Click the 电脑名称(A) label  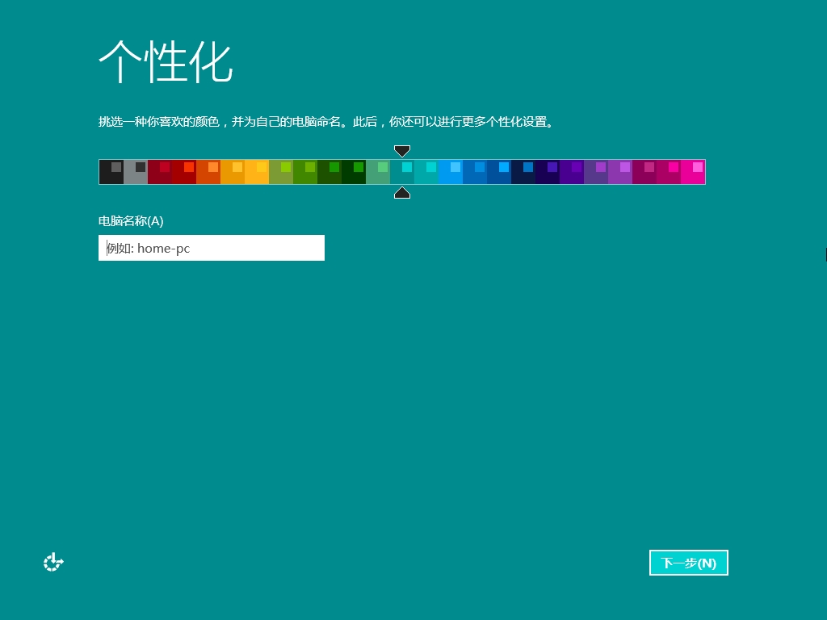pyautogui.click(x=131, y=221)
